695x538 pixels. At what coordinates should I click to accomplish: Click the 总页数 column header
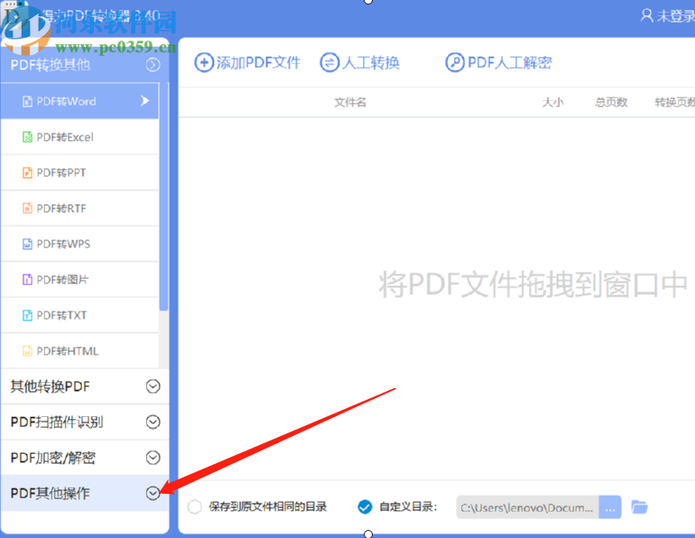[611, 102]
